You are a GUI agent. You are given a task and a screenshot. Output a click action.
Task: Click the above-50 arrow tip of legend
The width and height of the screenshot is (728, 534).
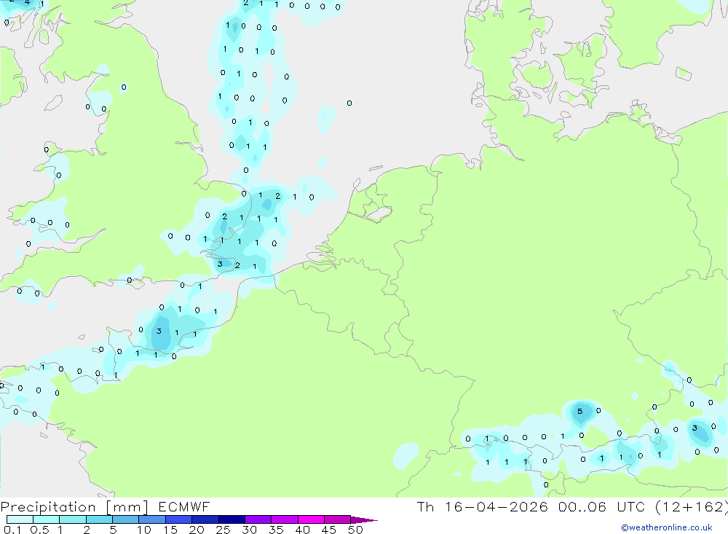click(x=364, y=519)
